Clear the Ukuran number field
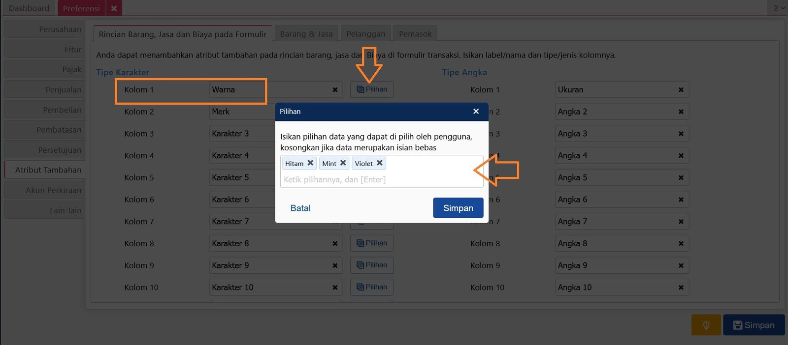This screenshot has width=788, height=345. point(681,90)
